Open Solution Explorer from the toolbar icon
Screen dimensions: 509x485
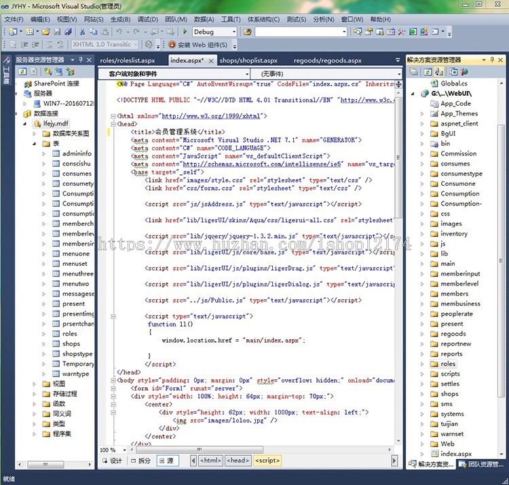tap(358, 31)
